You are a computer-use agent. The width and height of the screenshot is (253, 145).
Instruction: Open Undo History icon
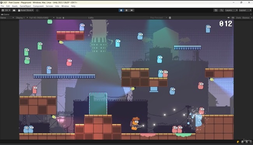[x=216, y=11]
